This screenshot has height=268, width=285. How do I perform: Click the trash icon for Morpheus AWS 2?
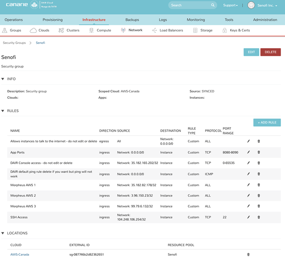[259, 196]
